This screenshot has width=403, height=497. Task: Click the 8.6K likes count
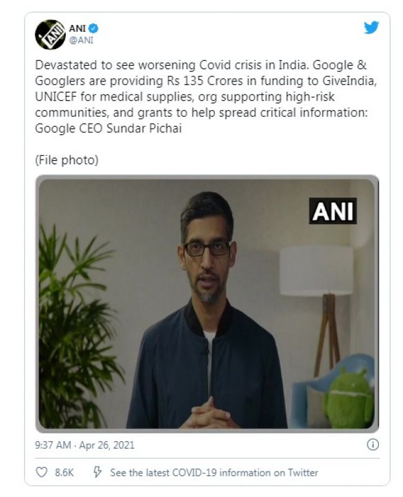pyautogui.click(x=65, y=473)
